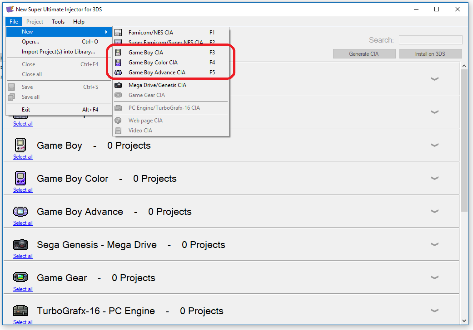Choose Exit from the File menu

59,110
